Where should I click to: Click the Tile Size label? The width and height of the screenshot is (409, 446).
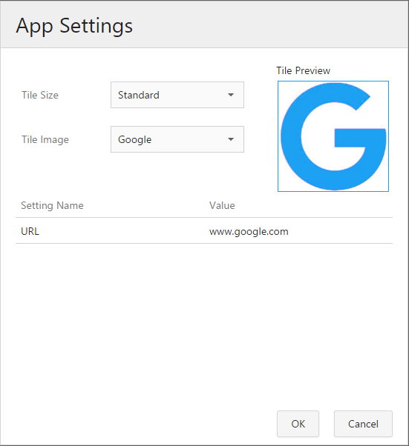40,95
